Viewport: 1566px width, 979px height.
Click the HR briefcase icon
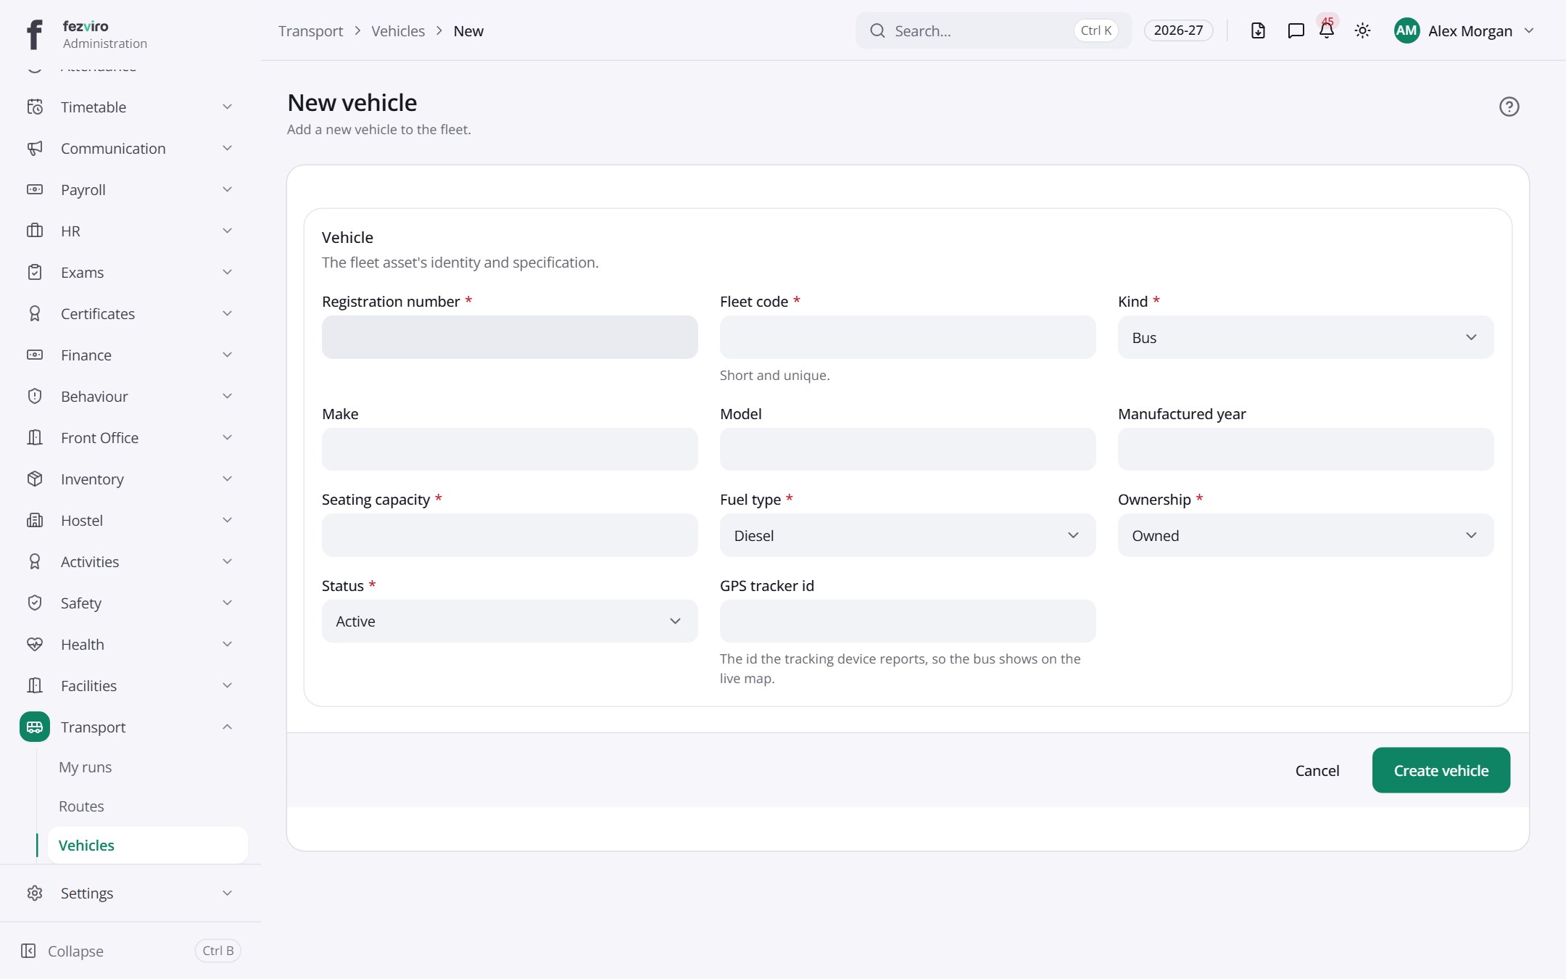35,231
